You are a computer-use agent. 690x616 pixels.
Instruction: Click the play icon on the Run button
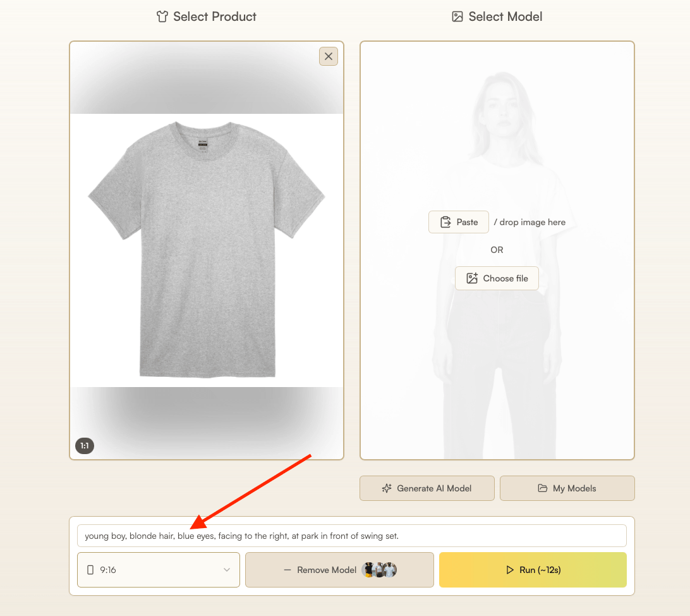point(509,570)
